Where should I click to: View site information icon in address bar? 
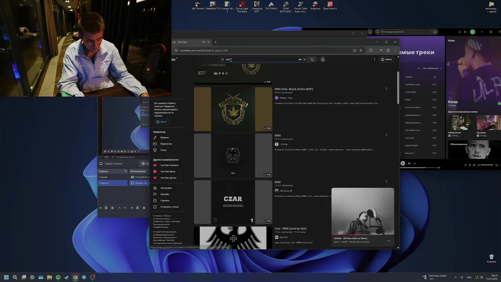tap(176, 50)
